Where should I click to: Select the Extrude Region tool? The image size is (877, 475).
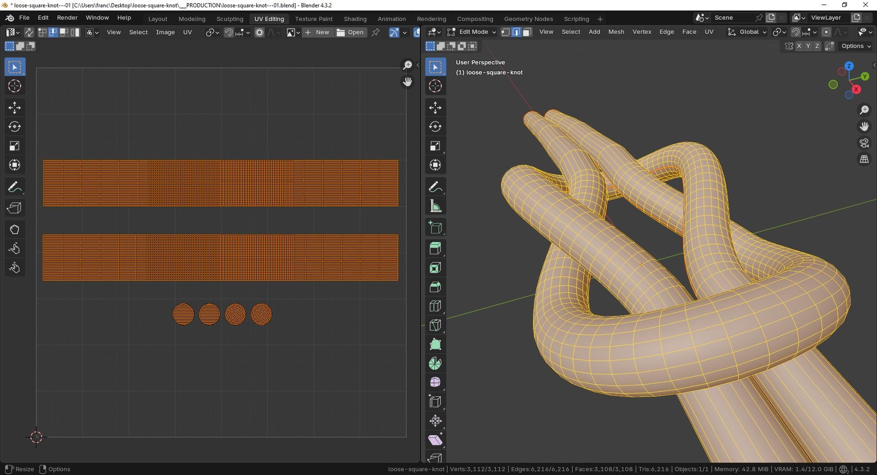point(435,248)
